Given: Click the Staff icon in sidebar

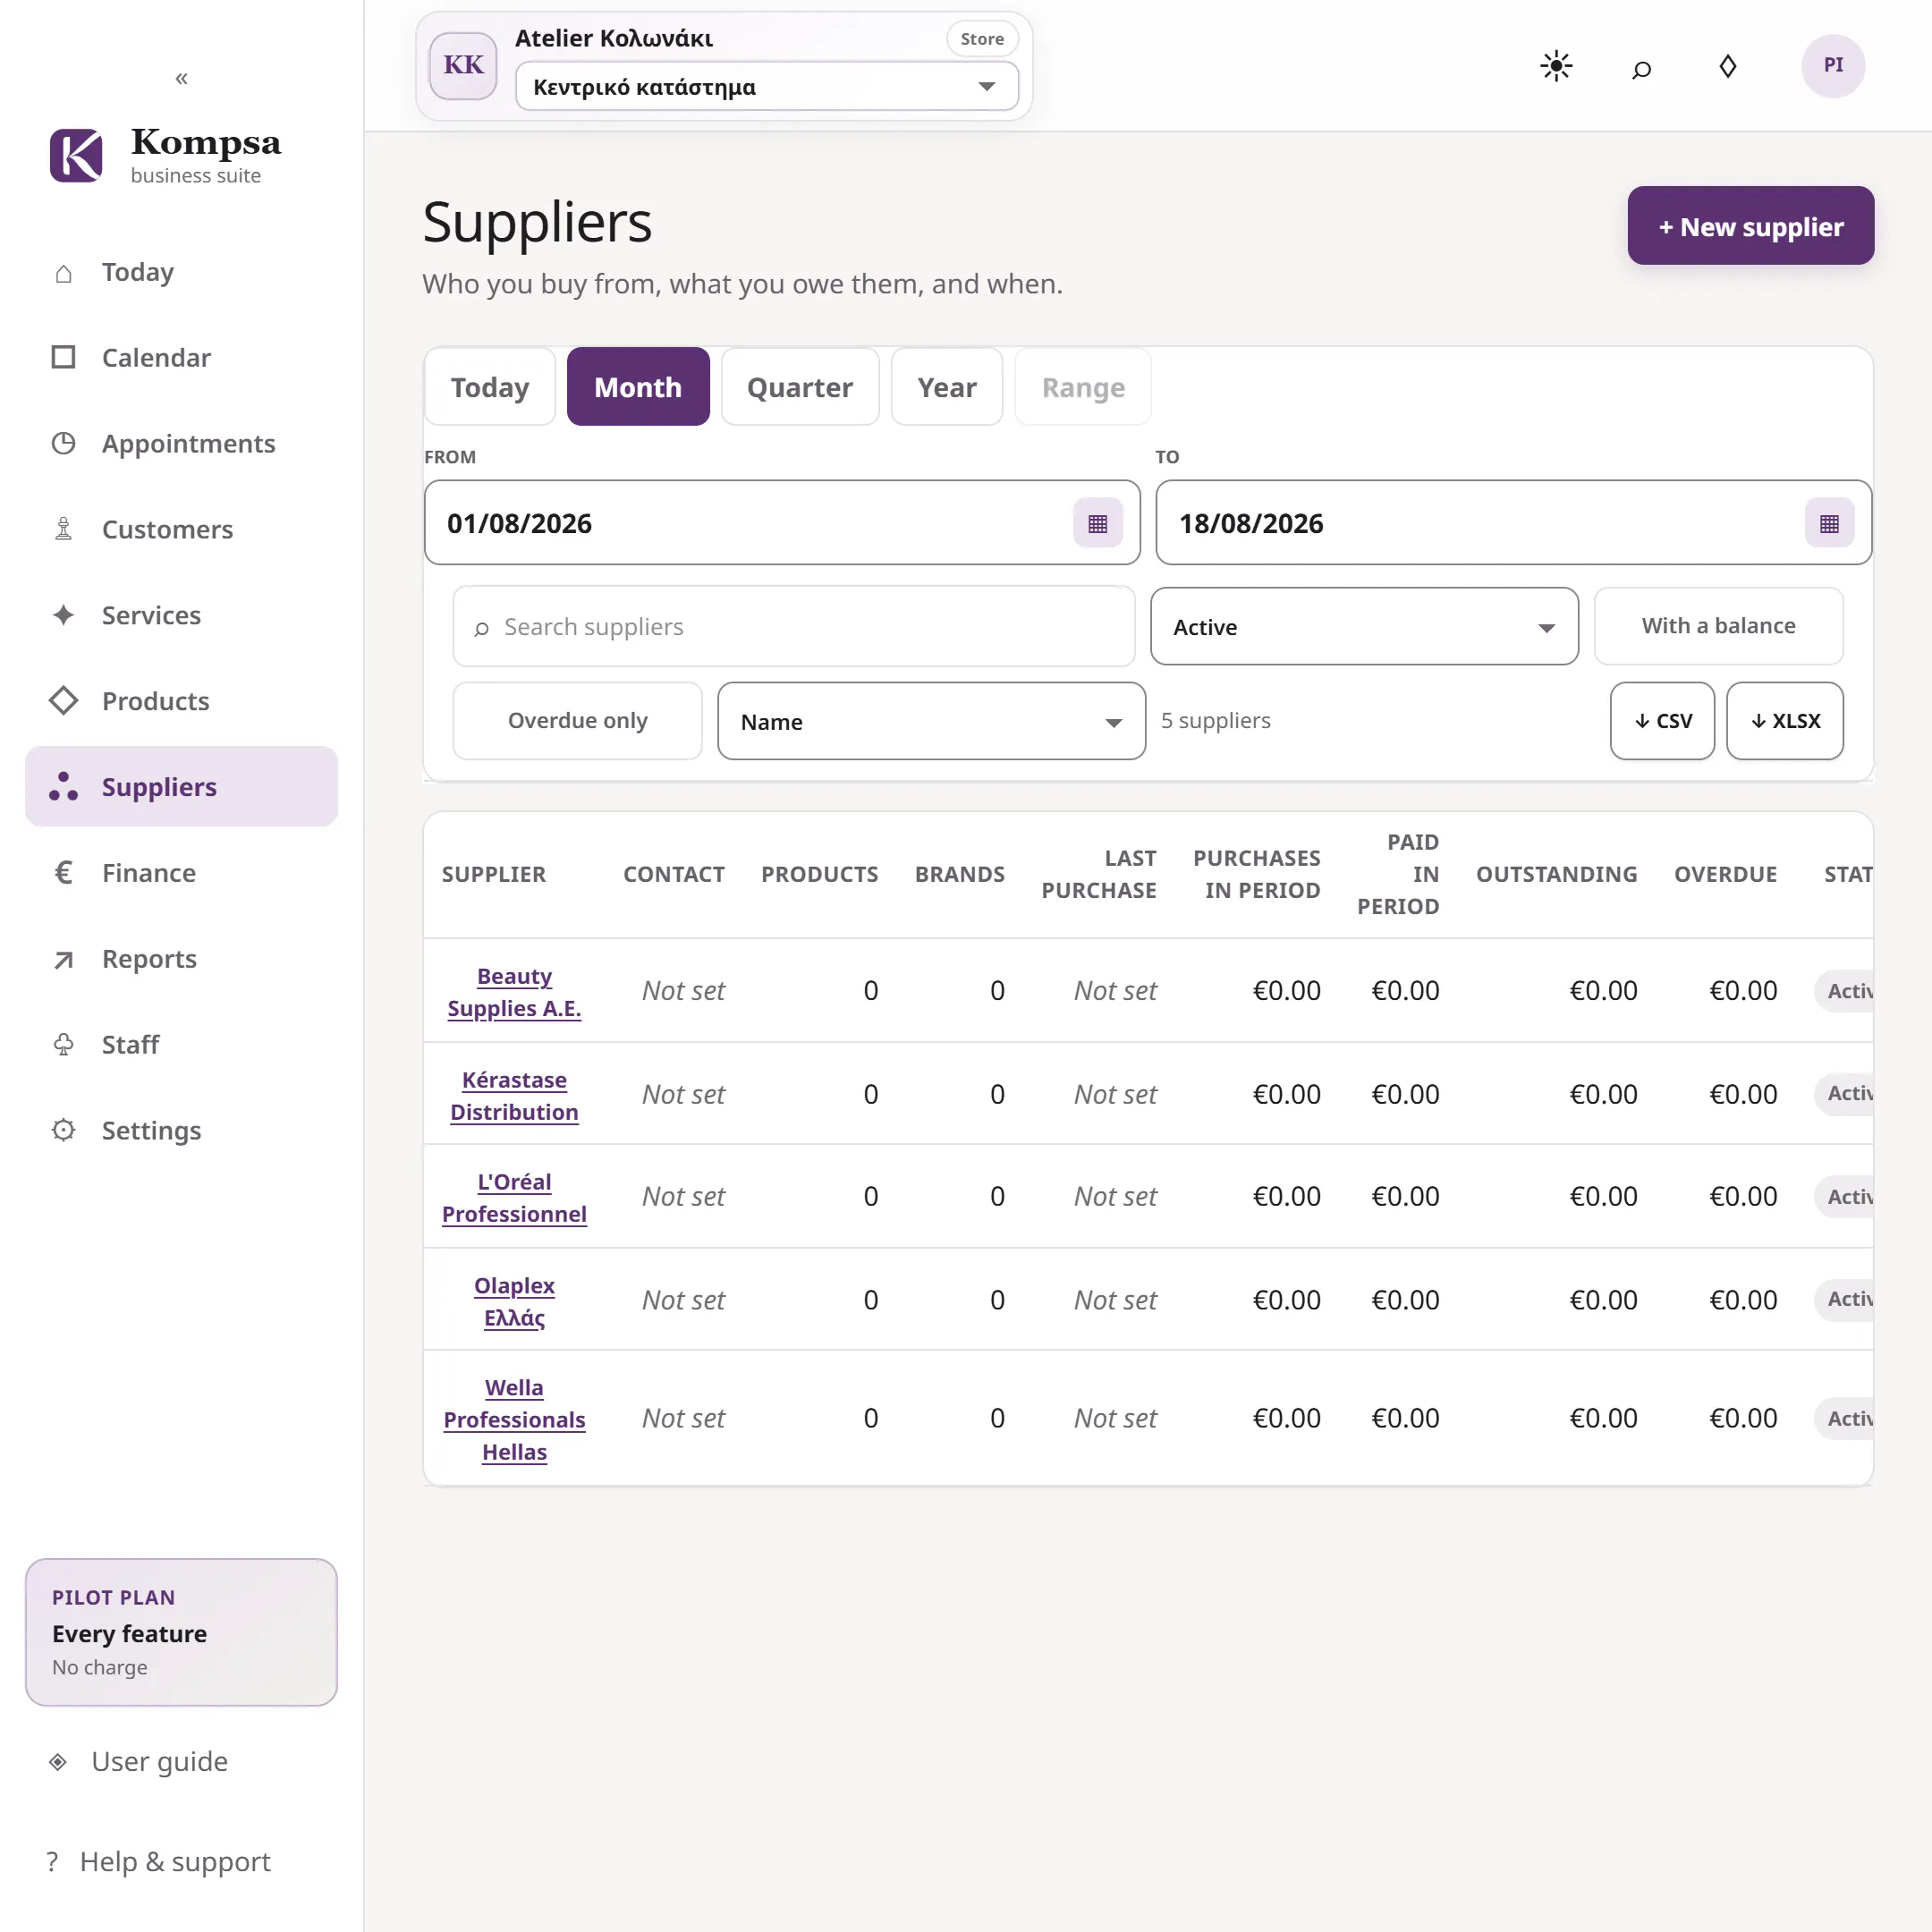Looking at the screenshot, I should click(x=63, y=1045).
